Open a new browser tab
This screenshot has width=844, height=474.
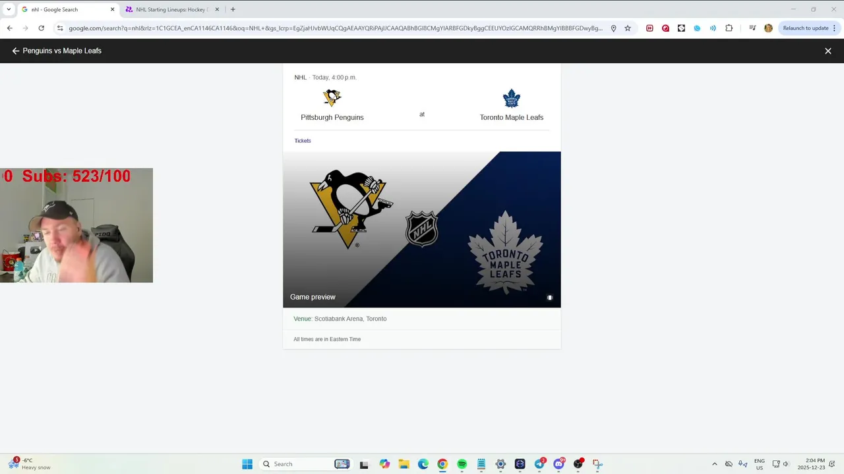[x=233, y=9]
